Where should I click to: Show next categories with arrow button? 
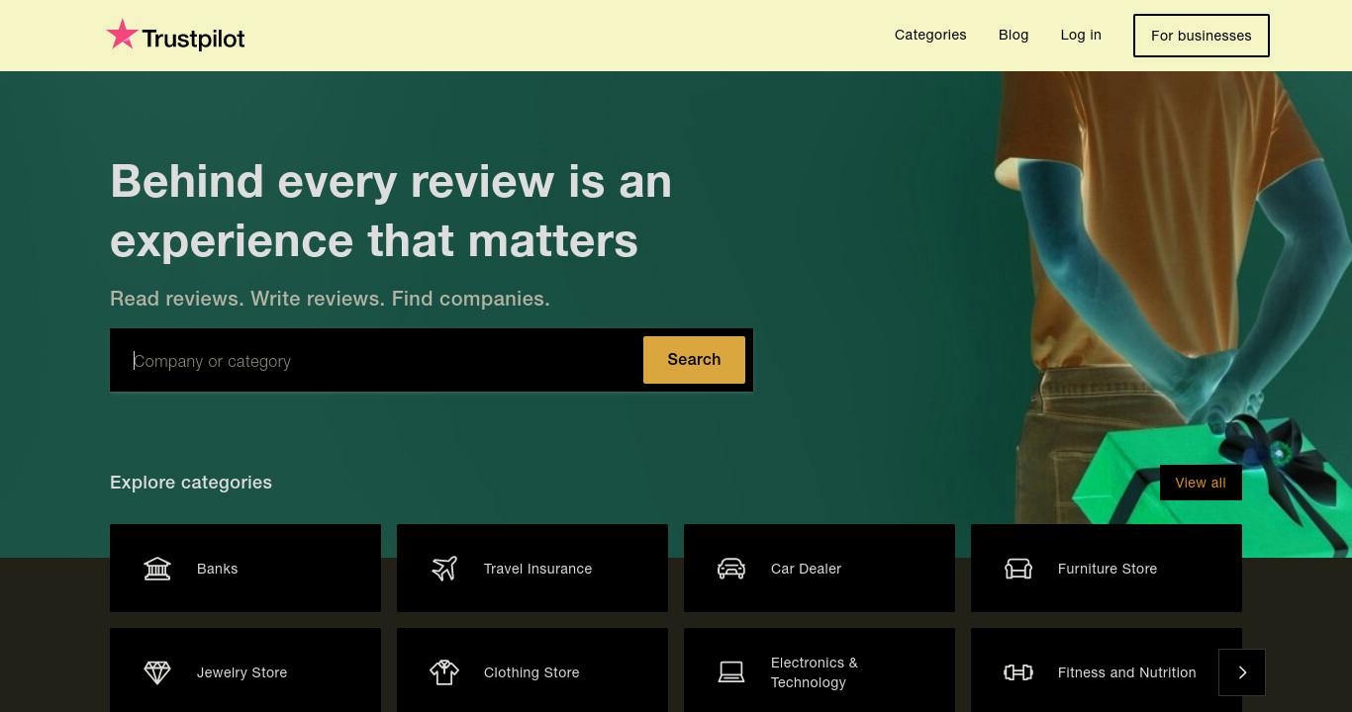pos(1242,672)
